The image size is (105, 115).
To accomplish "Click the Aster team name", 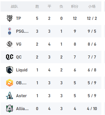I will (x=21, y=96).
